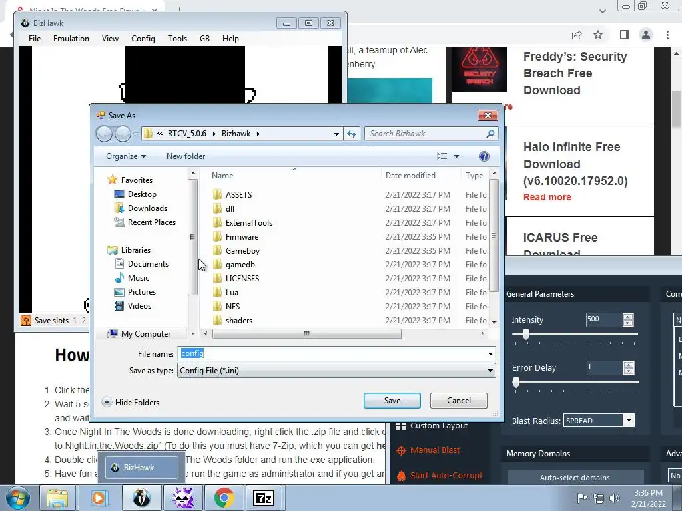Open the Emulation menu in BizHawk
The width and height of the screenshot is (682, 511).
pyautogui.click(x=71, y=38)
